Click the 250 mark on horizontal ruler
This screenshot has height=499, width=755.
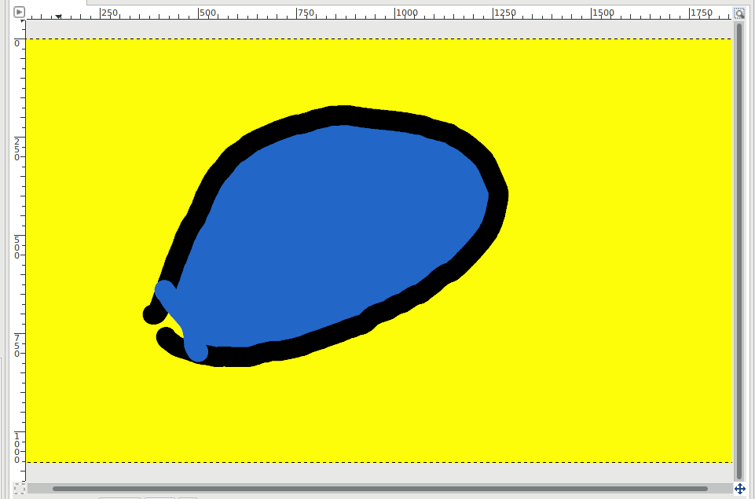coord(109,13)
